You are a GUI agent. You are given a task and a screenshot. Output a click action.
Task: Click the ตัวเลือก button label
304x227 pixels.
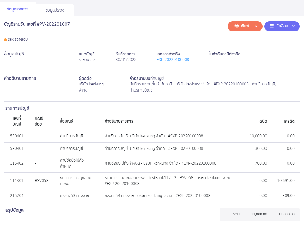pos(282,26)
